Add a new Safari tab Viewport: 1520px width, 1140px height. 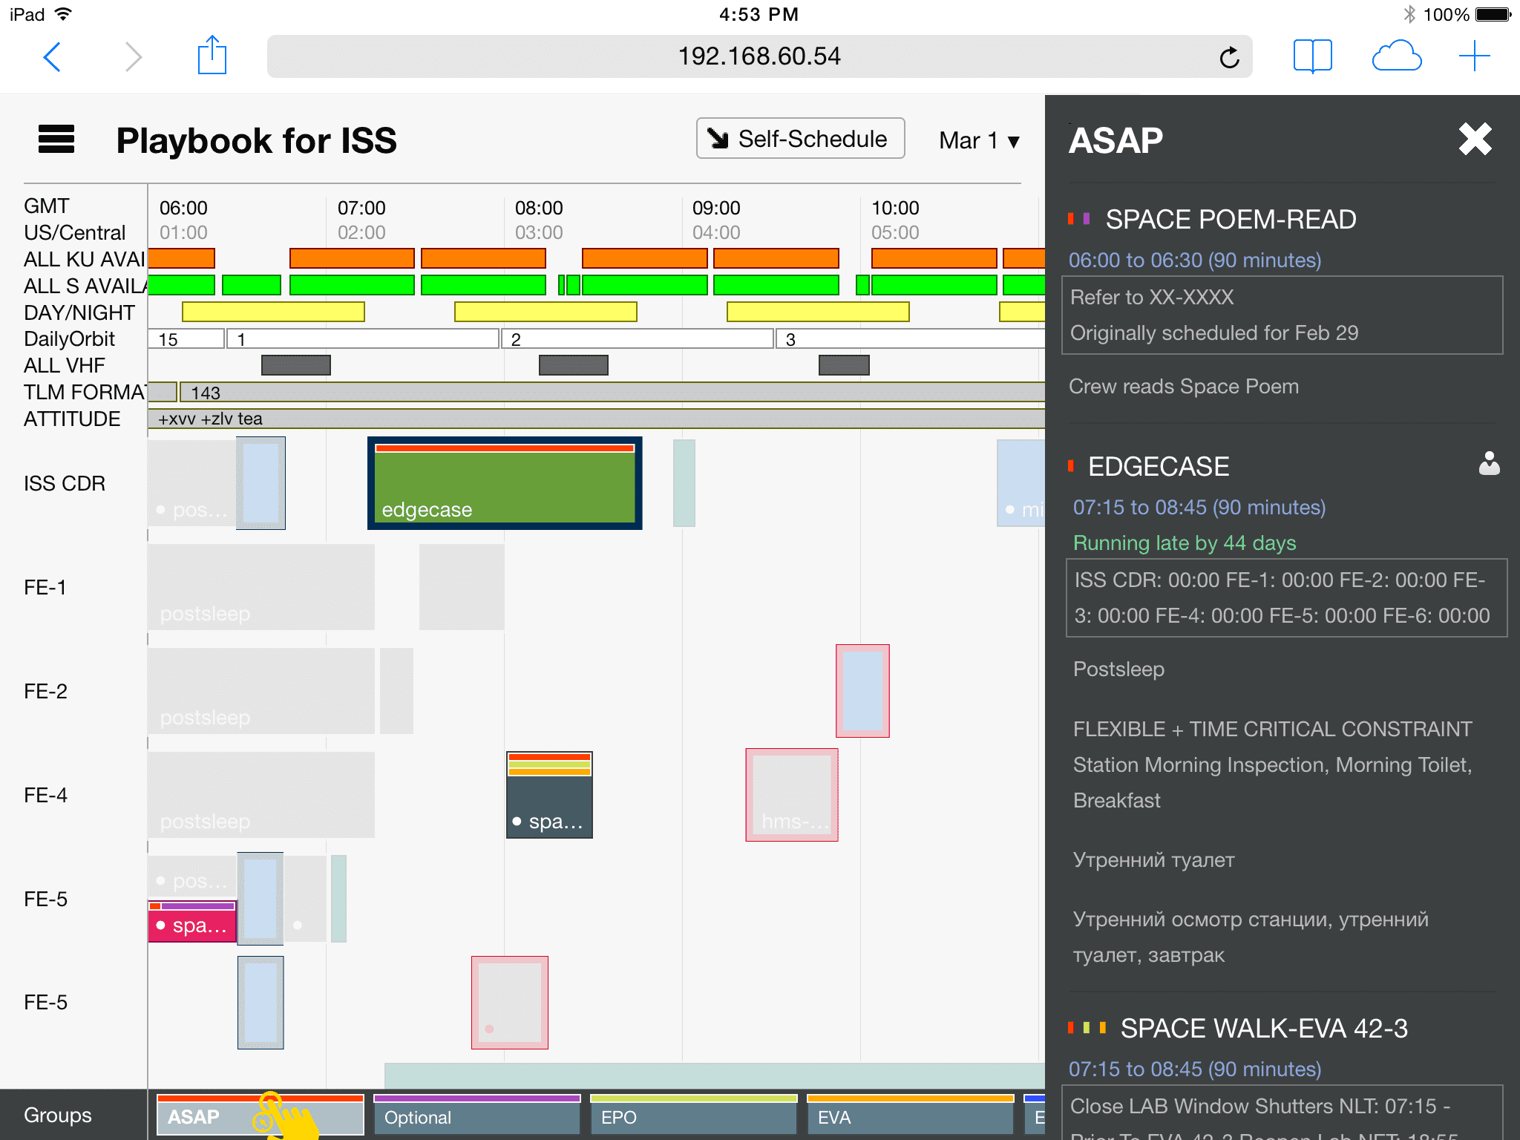(x=1474, y=56)
